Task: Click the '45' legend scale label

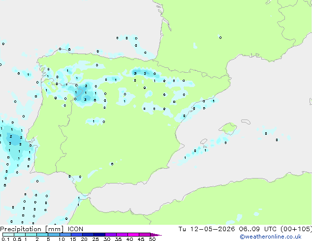Action: pos(141,239)
